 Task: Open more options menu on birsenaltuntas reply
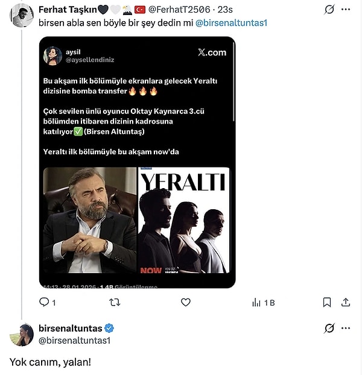tap(346, 328)
